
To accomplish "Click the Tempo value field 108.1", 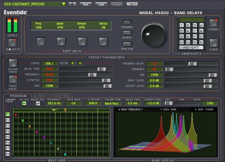I will click(49, 63).
